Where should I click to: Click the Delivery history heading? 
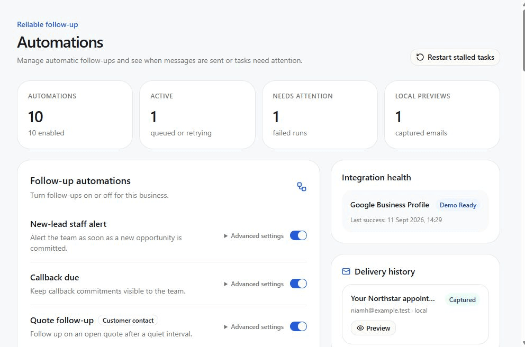(x=385, y=272)
